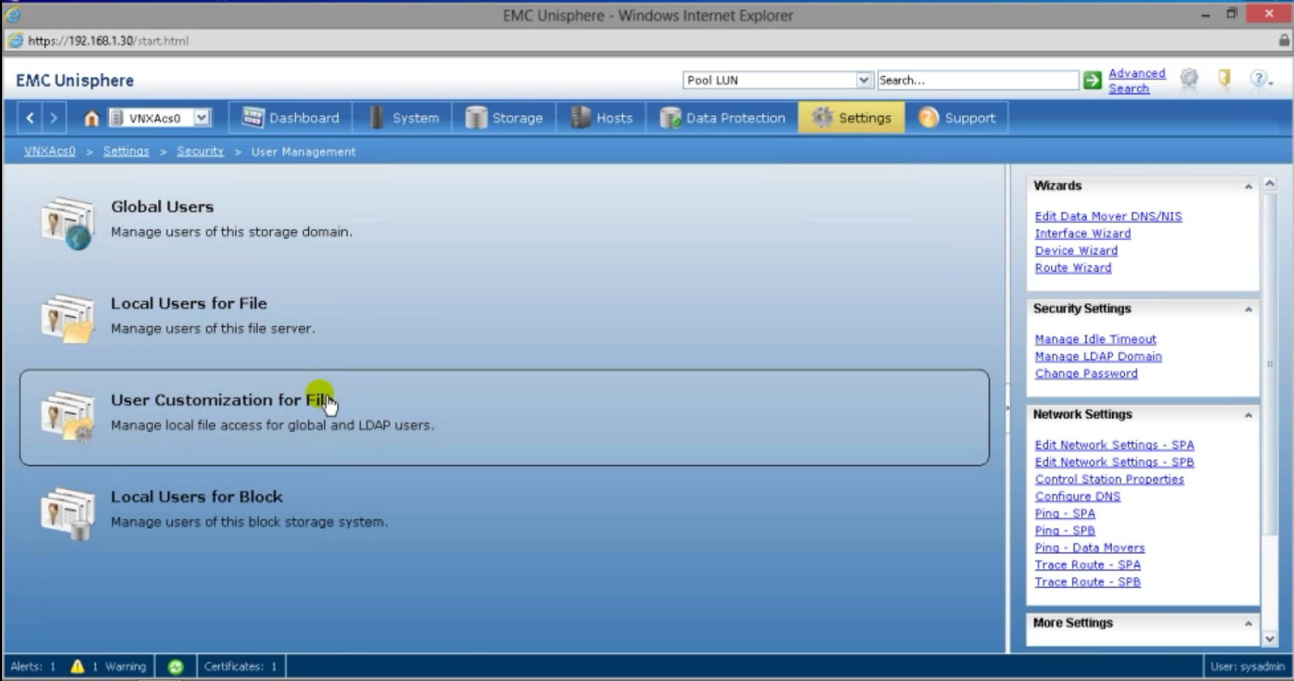The height and width of the screenshot is (681, 1294).
Task: Open Edit Network Settings - SPB
Action: [x=1114, y=462]
